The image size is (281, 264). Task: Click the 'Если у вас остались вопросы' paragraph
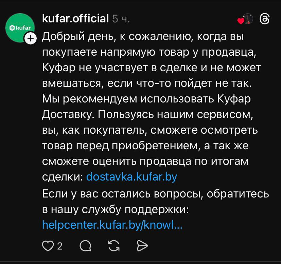coord(155,194)
